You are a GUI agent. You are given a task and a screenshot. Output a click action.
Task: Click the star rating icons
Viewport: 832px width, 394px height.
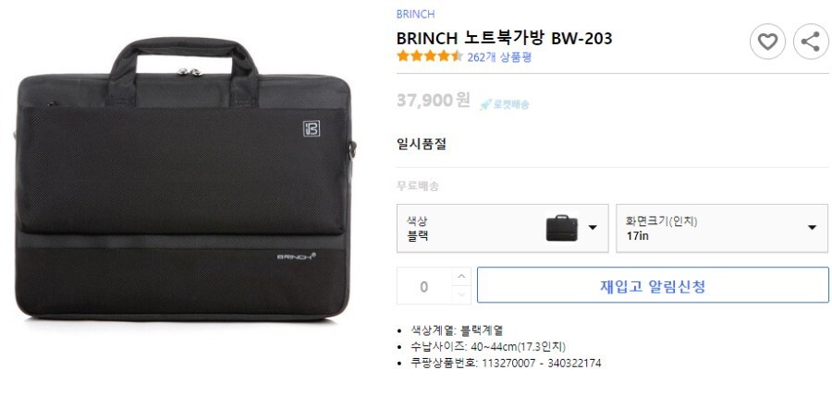coord(430,56)
